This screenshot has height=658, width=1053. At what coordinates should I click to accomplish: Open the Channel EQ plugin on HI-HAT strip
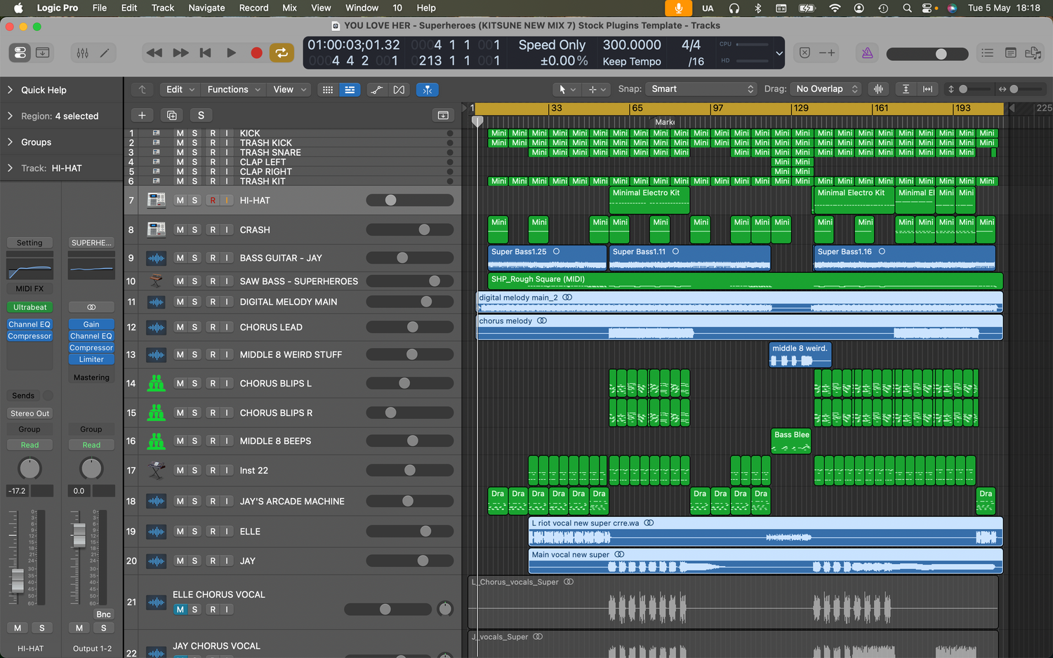(29, 324)
